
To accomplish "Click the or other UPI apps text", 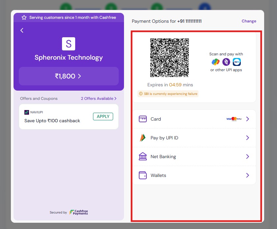I will pyautogui.click(x=226, y=70).
